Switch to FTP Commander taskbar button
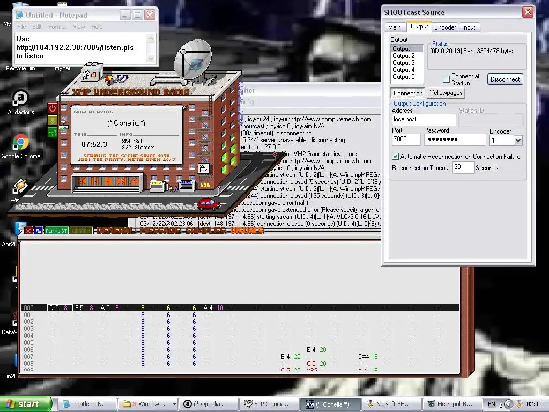The width and height of the screenshot is (549, 412). tap(269, 404)
